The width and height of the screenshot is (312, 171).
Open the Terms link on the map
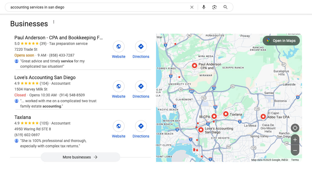pos(295,160)
